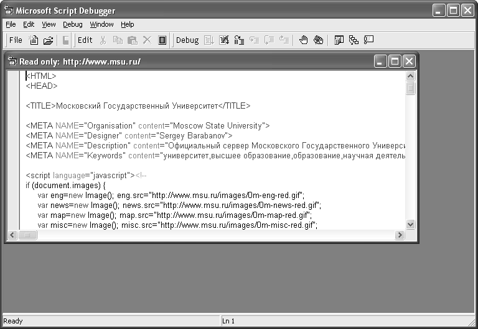This screenshot has height=329, width=478.
Task: Click the Paste clipboard icon
Action: click(133, 40)
